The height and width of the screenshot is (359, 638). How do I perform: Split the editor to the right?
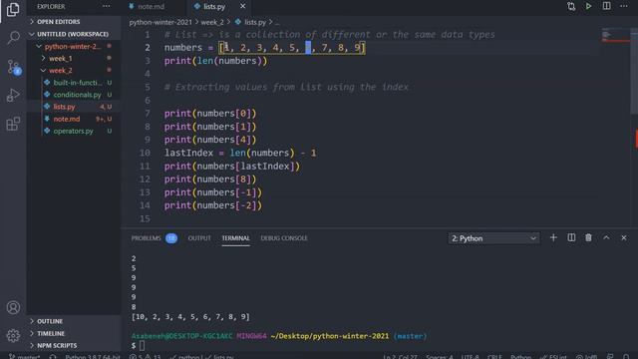[x=606, y=7]
